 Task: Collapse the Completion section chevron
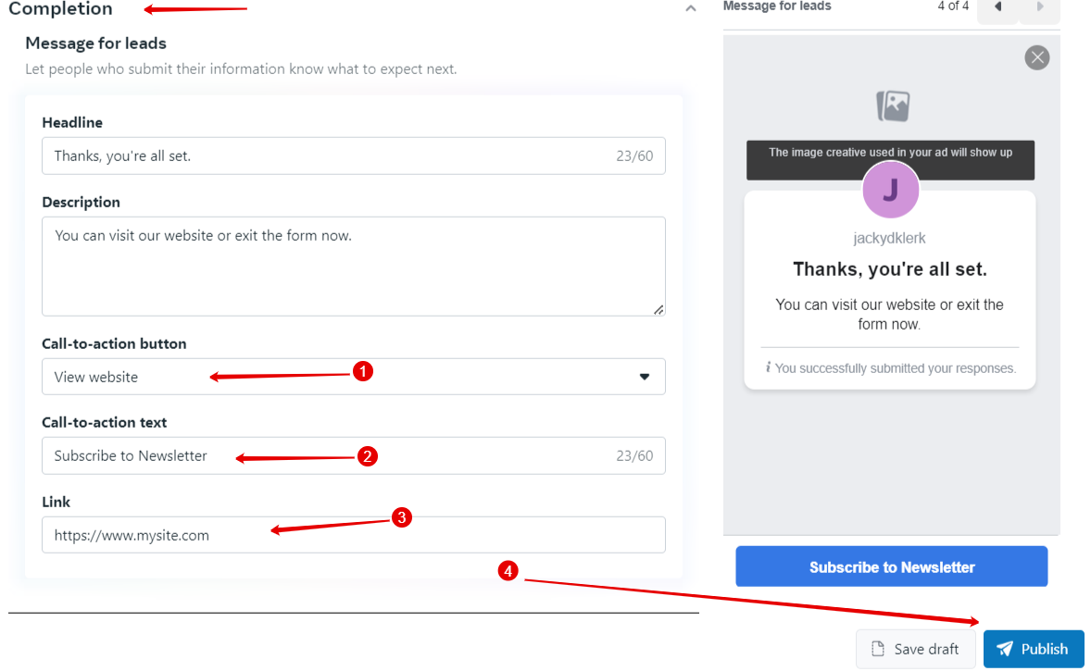(x=690, y=7)
